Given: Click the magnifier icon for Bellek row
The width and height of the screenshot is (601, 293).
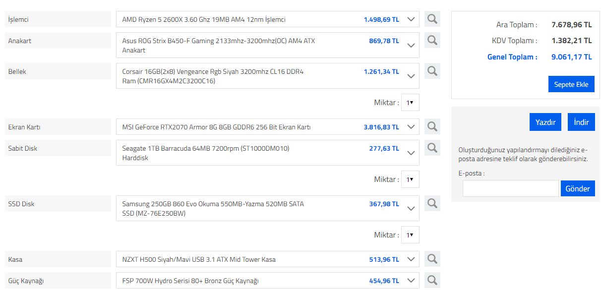Looking at the screenshot, I should point(432,71).
